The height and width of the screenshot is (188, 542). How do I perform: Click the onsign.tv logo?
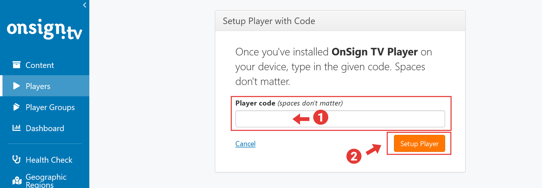(44, 29)
